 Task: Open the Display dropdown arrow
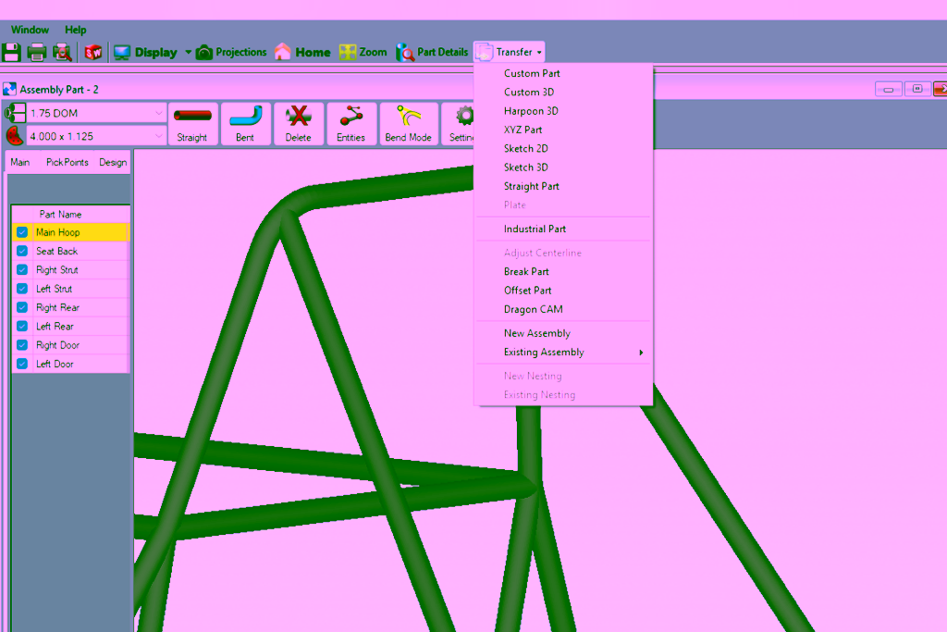pos(188,53)
